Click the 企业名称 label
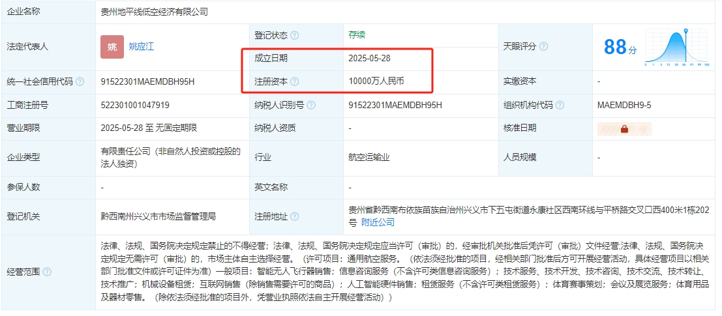722x316 pixels. tap(23, 12)
